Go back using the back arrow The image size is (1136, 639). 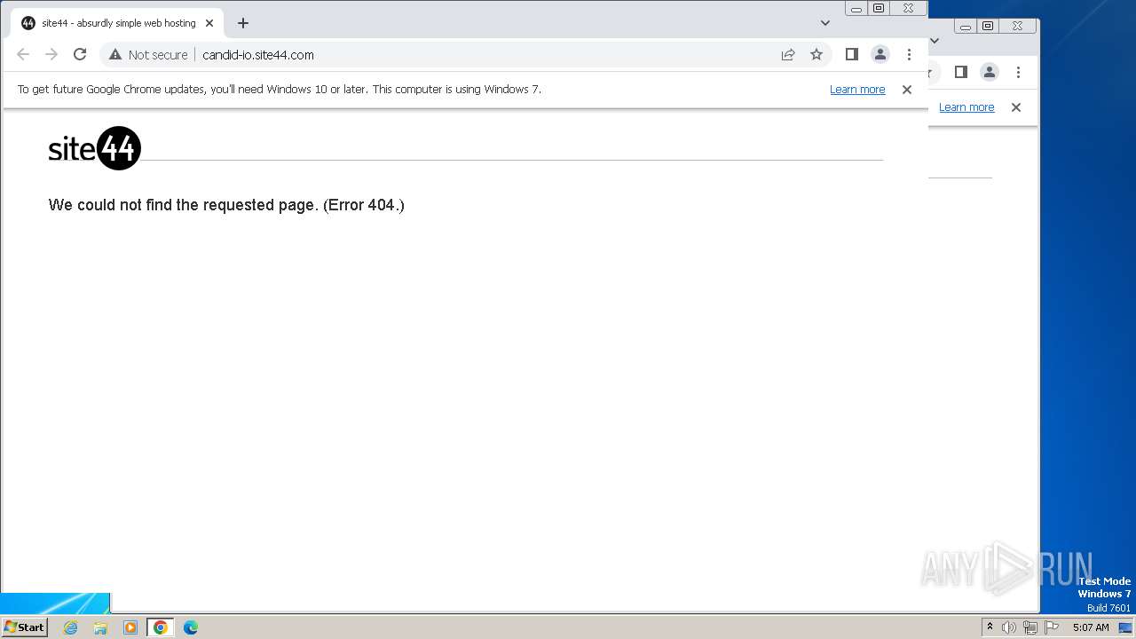point(23,54)
